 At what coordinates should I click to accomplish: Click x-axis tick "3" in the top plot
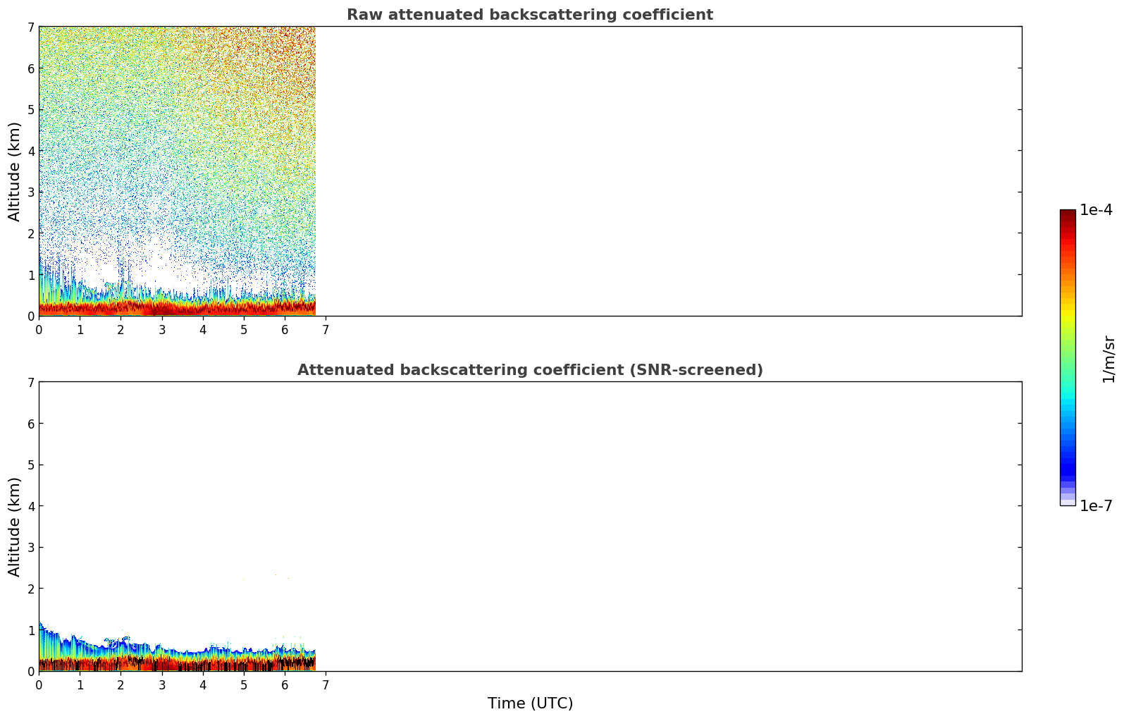162,330
